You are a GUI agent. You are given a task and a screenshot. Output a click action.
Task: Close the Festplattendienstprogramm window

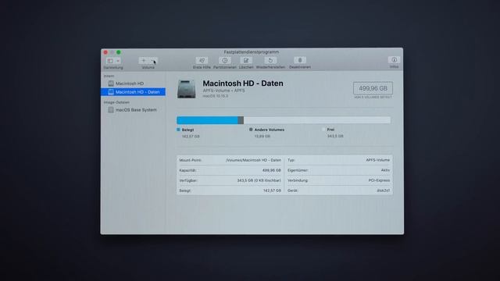pos(105,52)
